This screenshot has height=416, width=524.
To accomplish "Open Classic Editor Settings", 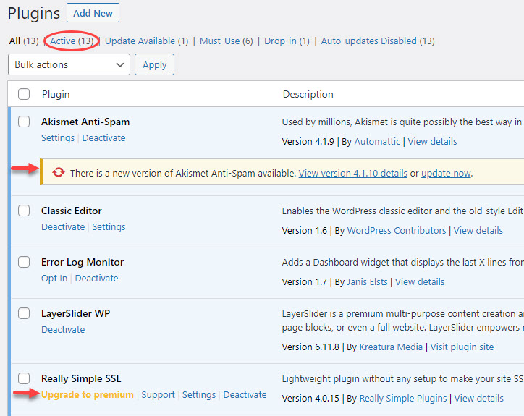I will click(x=109, y=227).
